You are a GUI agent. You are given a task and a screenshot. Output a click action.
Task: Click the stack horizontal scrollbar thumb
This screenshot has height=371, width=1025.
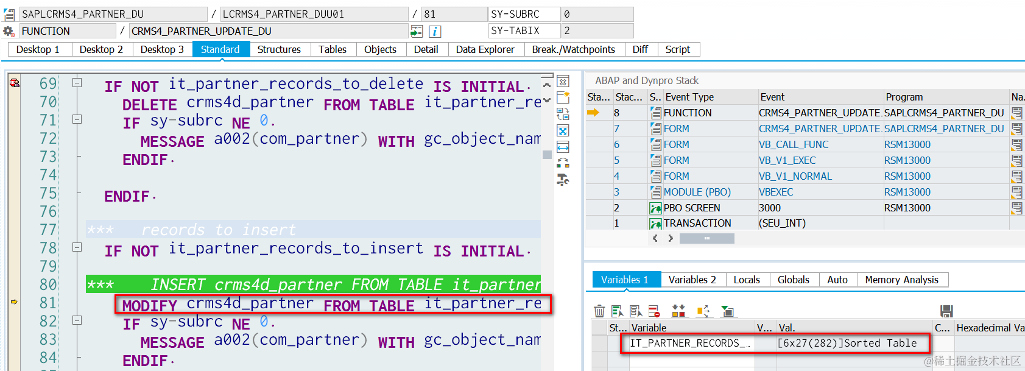707,238
